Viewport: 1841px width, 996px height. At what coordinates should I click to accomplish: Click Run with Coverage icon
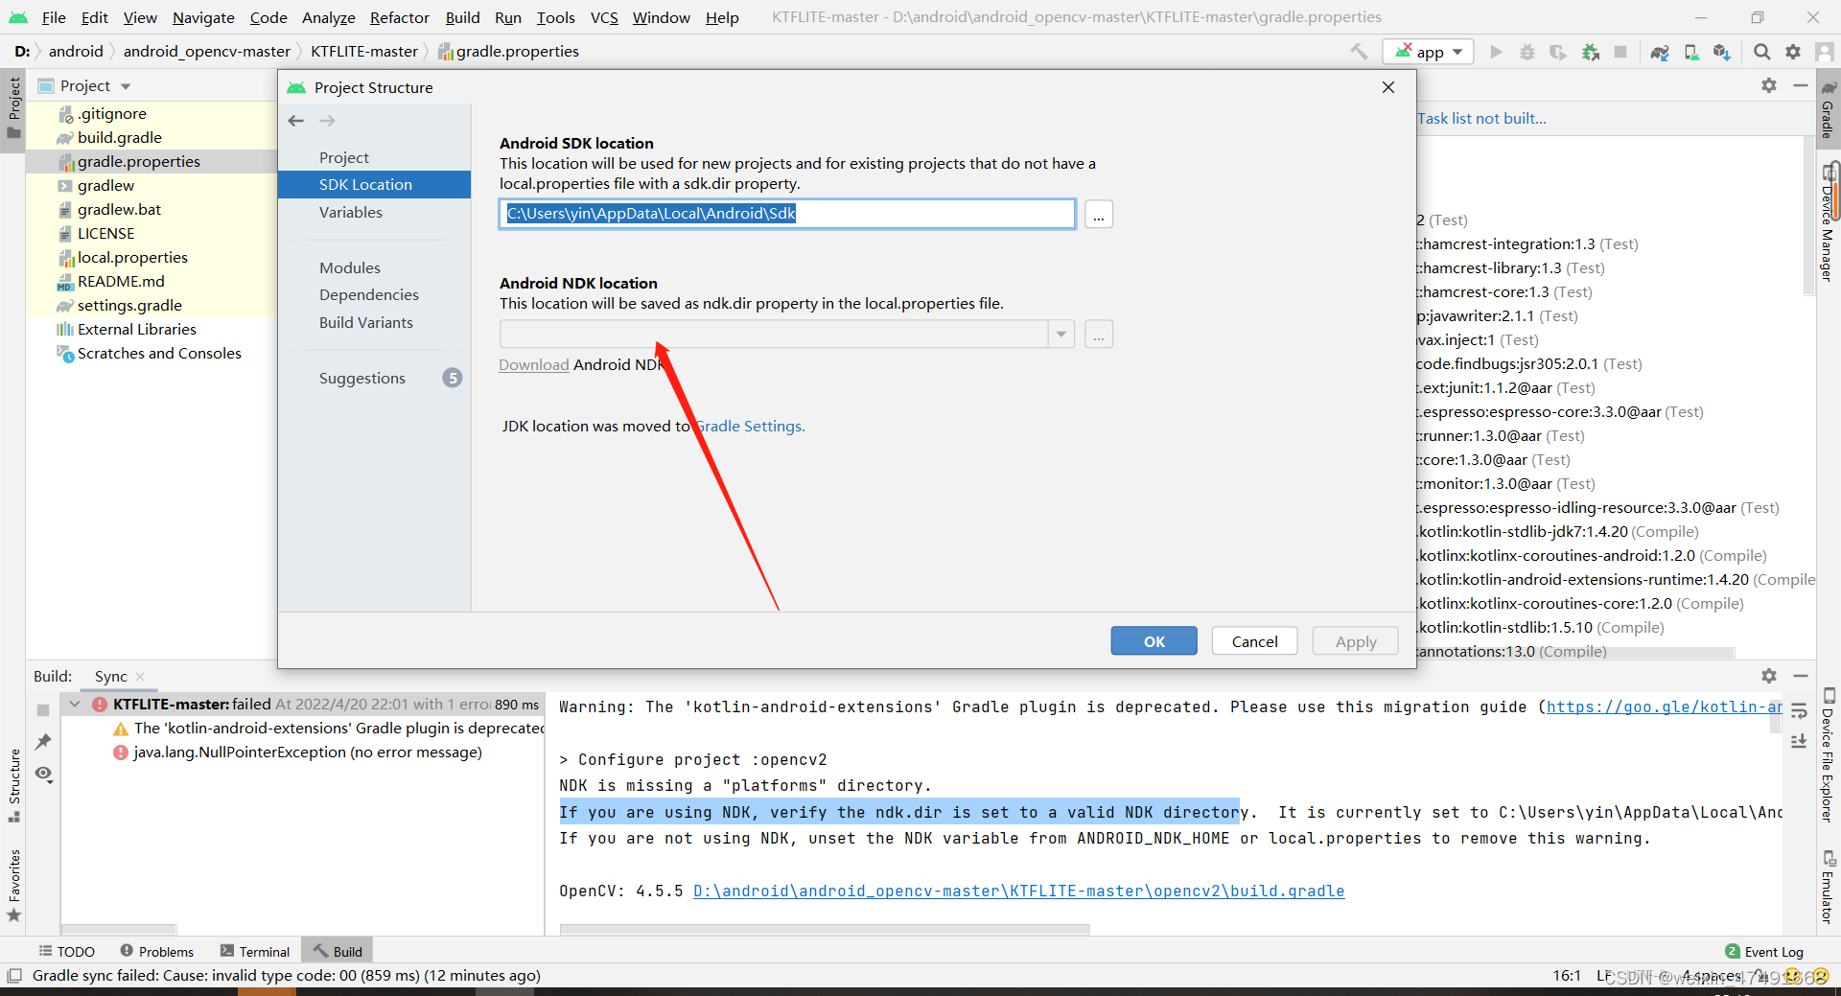click(1558, 52)
